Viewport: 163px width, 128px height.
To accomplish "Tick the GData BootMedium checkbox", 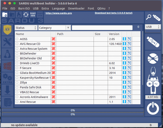I will [x=17, y=73].
